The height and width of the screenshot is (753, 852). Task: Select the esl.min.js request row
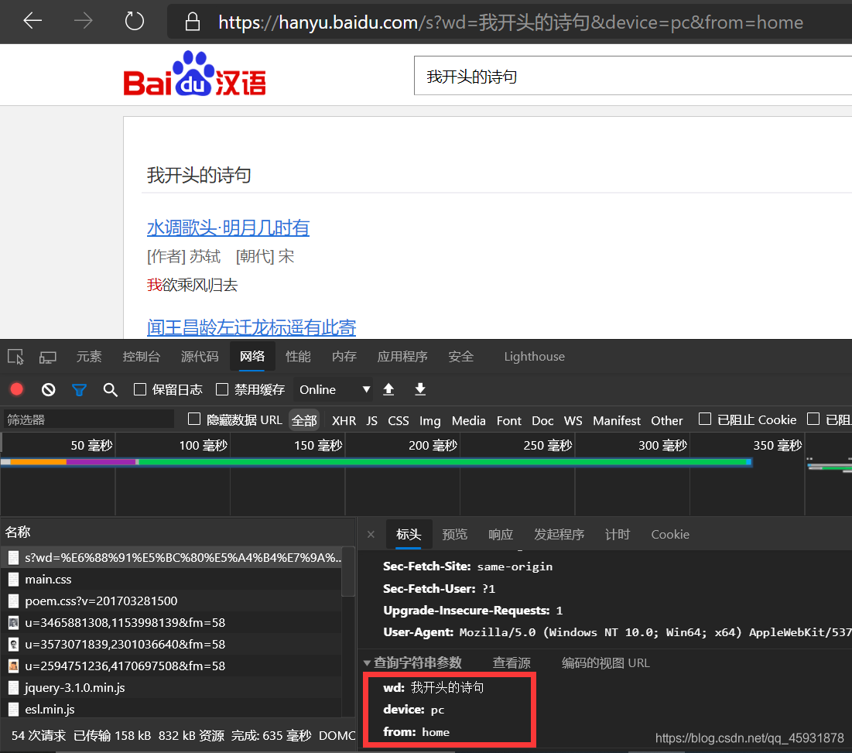coord(172,709)
